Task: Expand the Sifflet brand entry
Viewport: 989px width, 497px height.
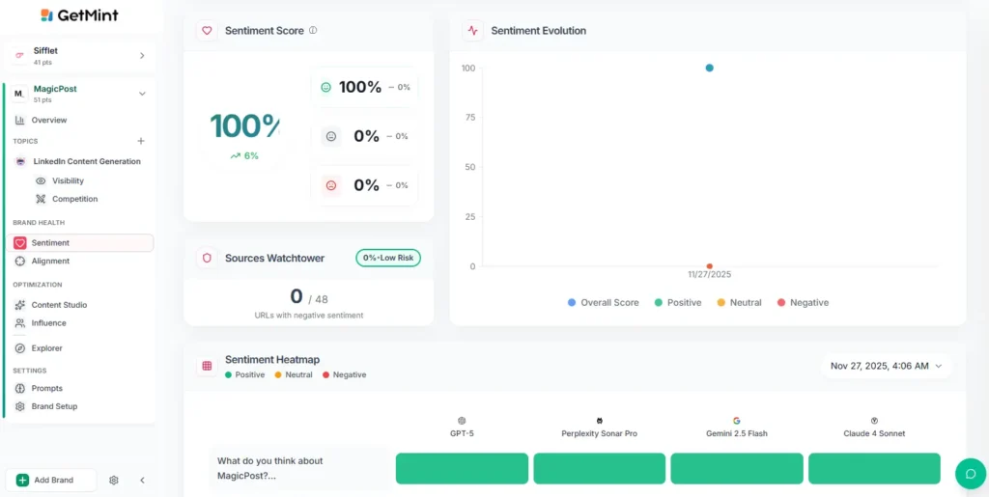Action: pos(142,55)
